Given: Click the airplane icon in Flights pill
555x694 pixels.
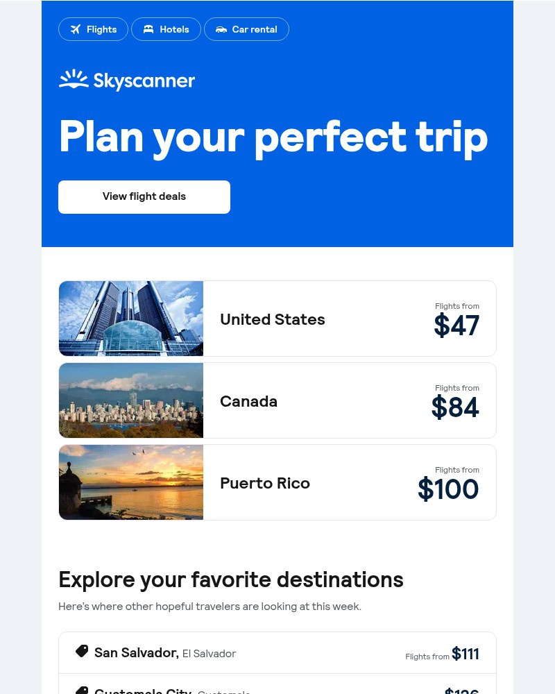Looking at the screenshot, I should click(x=75, y=29).
